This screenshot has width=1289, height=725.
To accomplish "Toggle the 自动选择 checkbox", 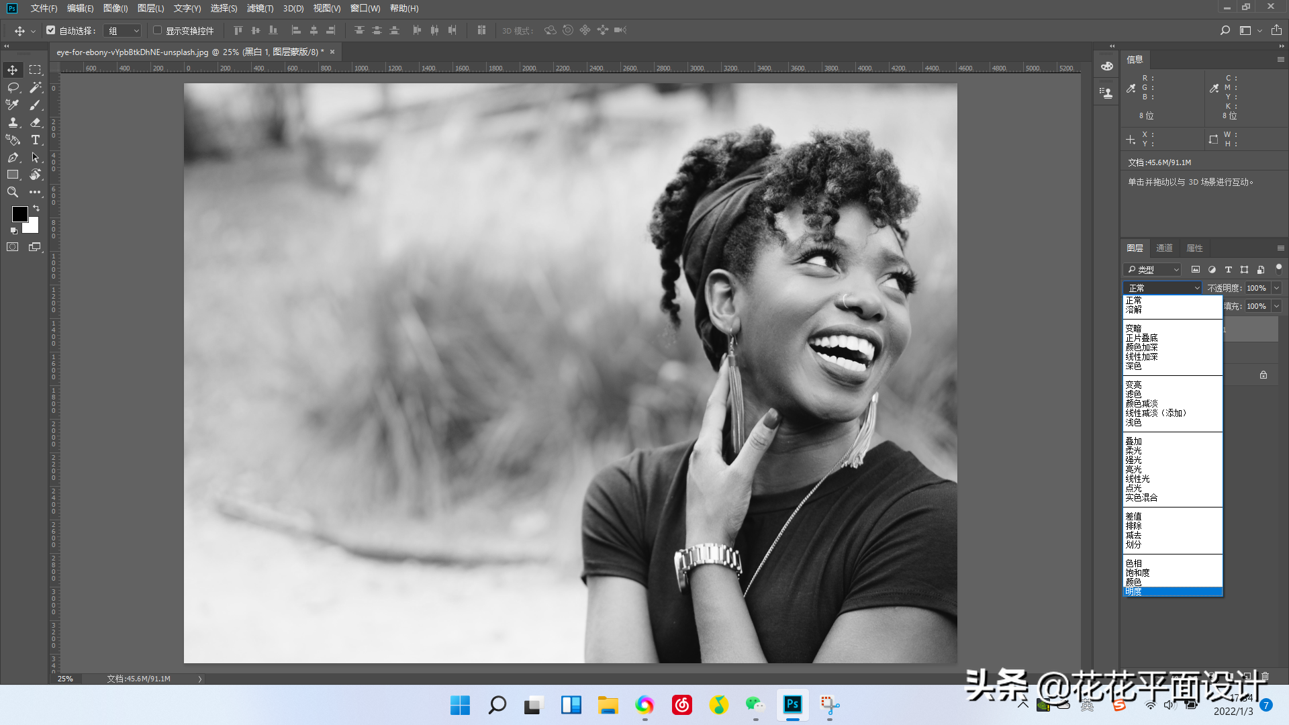I will [51, 30].
